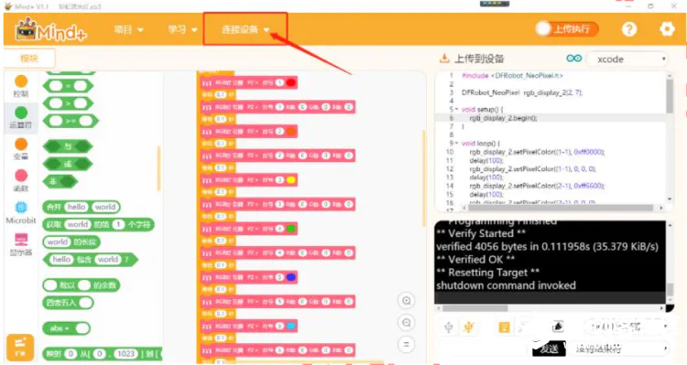This screenshot has width=687, height=365.
Task: Open the 控制 block category
Action: point(20,86)
